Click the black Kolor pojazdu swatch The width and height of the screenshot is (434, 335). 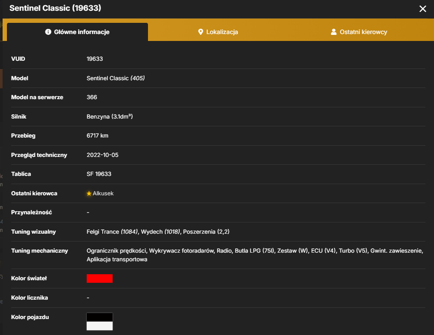pyautogui.click(x=100, y=317)
